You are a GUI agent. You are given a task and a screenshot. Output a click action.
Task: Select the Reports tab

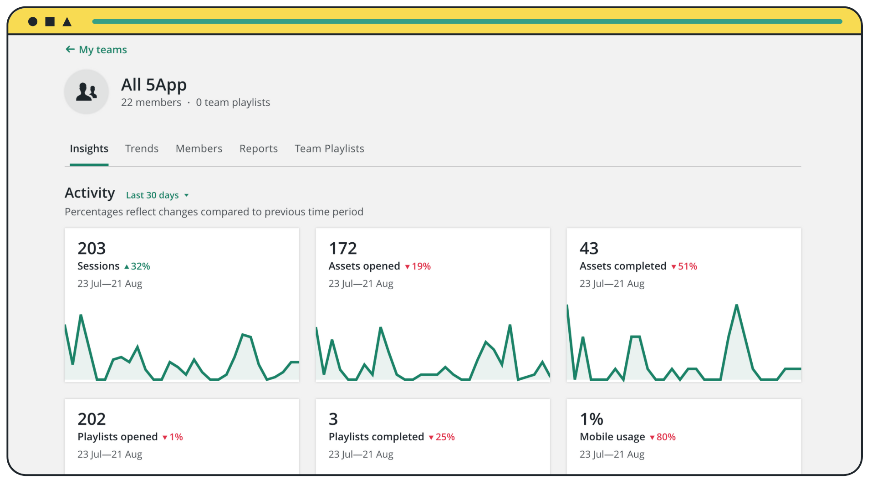point(258,148)
